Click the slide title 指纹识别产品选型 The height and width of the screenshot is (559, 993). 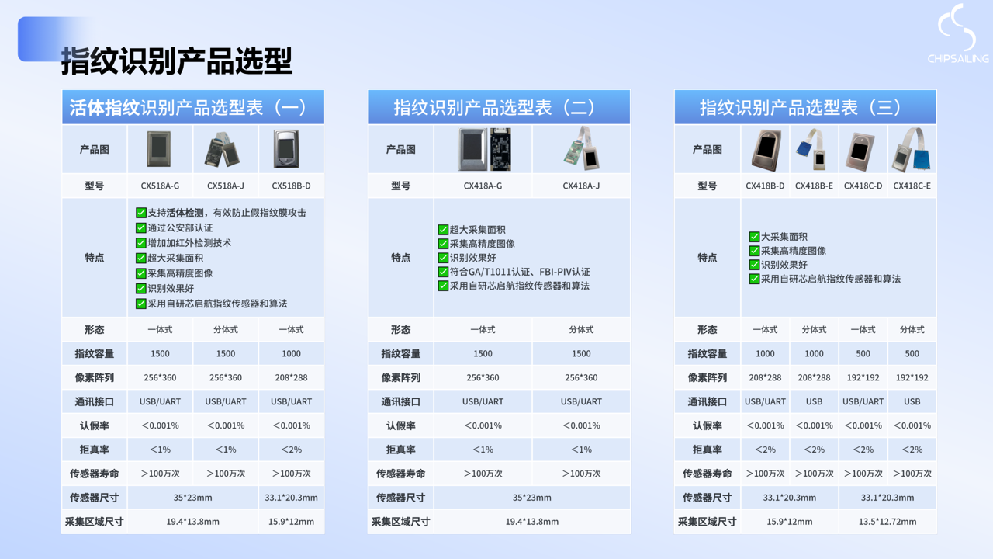coord(177,61)
